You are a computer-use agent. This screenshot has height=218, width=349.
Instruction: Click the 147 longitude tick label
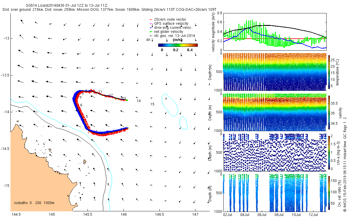(x=195, y=215)
